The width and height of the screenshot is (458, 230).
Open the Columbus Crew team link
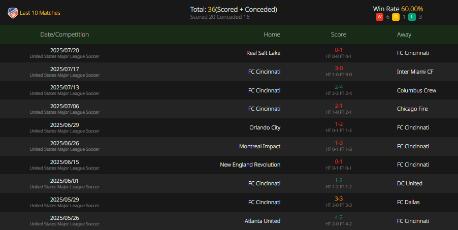pos(416,90)
